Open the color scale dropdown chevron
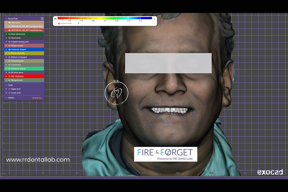 (x=154, y=19)
